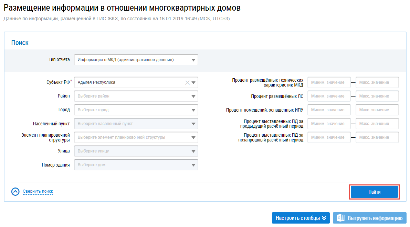Click minimum field for помещений, оснащенных ИПУ

point(329,110)
